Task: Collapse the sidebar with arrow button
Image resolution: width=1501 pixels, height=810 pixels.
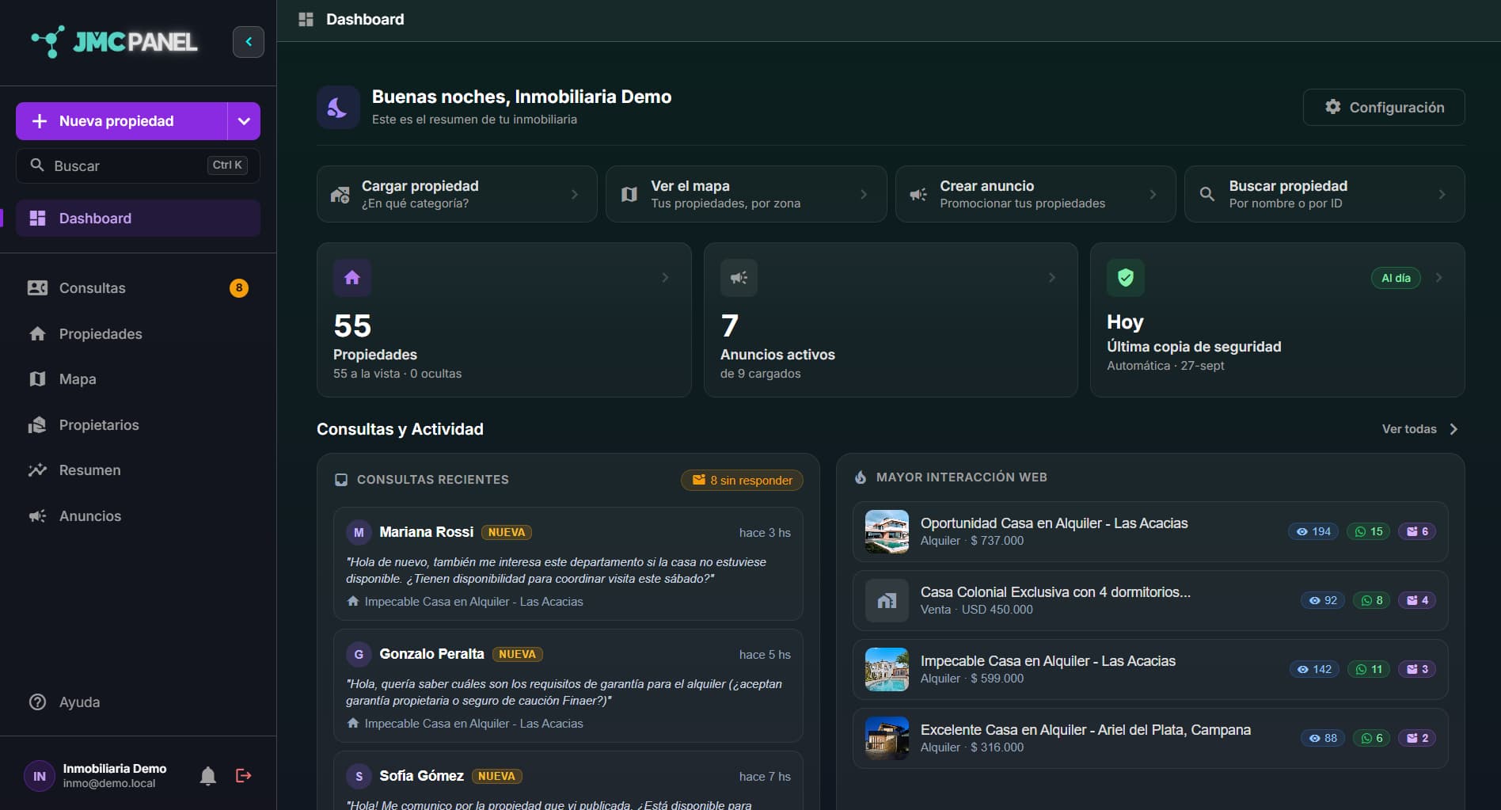Action: pos(249,42)
